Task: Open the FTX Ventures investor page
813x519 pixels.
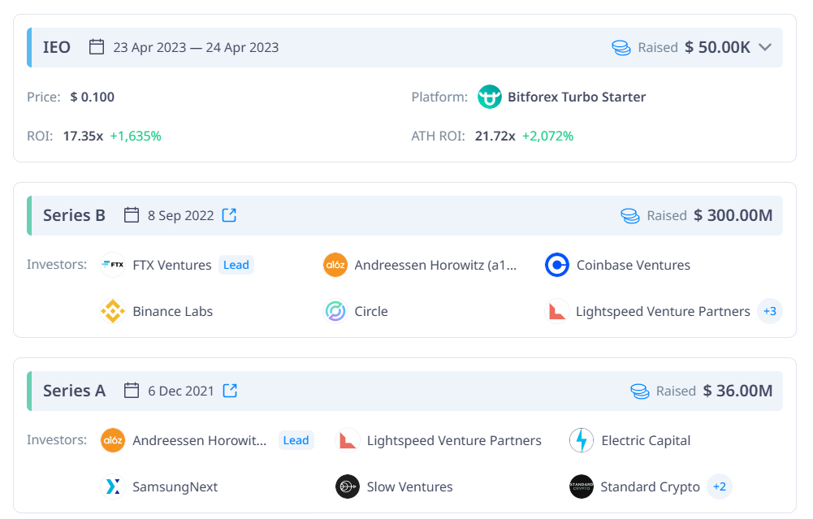Action: (x=172, y=265)
